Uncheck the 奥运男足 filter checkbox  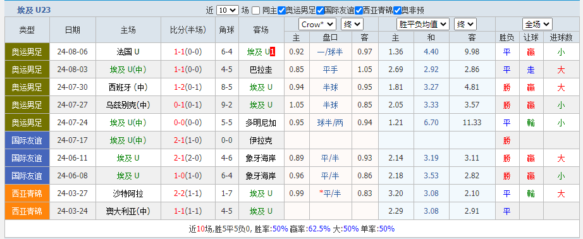click(x=281, y=10)
